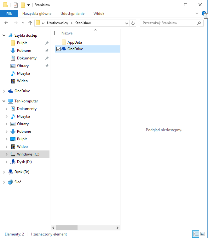Click the Przeszukaj: Stanisław search field

[169, 23]
